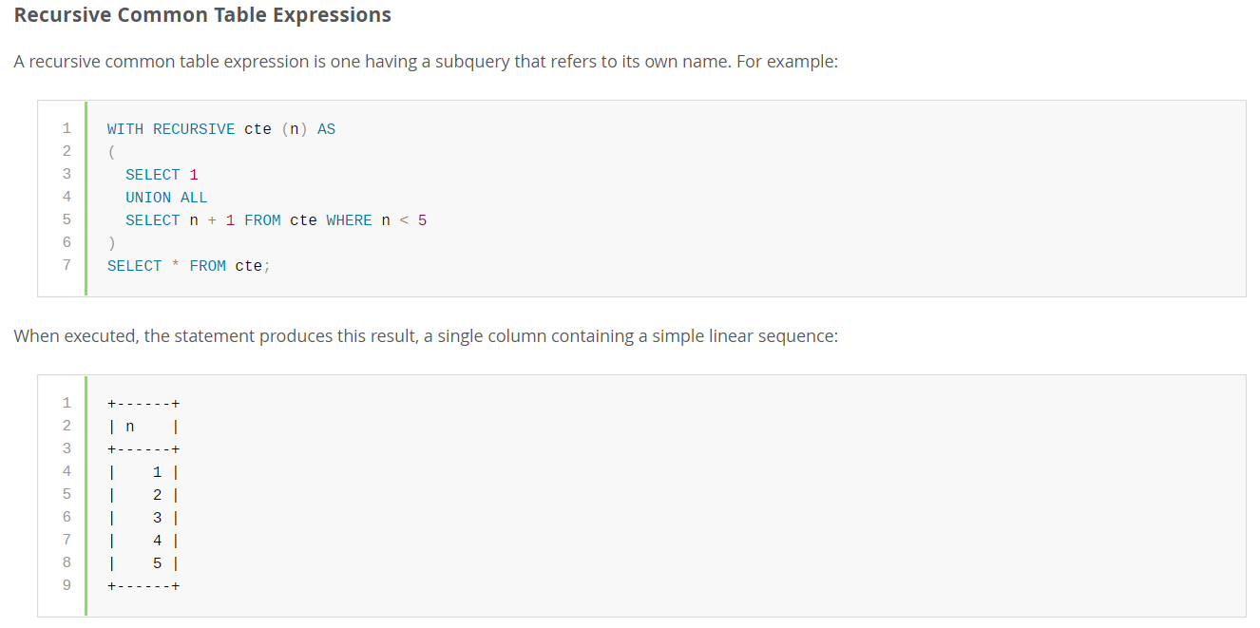The height and width of the screenshot is (628, 1260).
Task: Click the 'SELECT 1' code line
Action: [x=162, y=175]
